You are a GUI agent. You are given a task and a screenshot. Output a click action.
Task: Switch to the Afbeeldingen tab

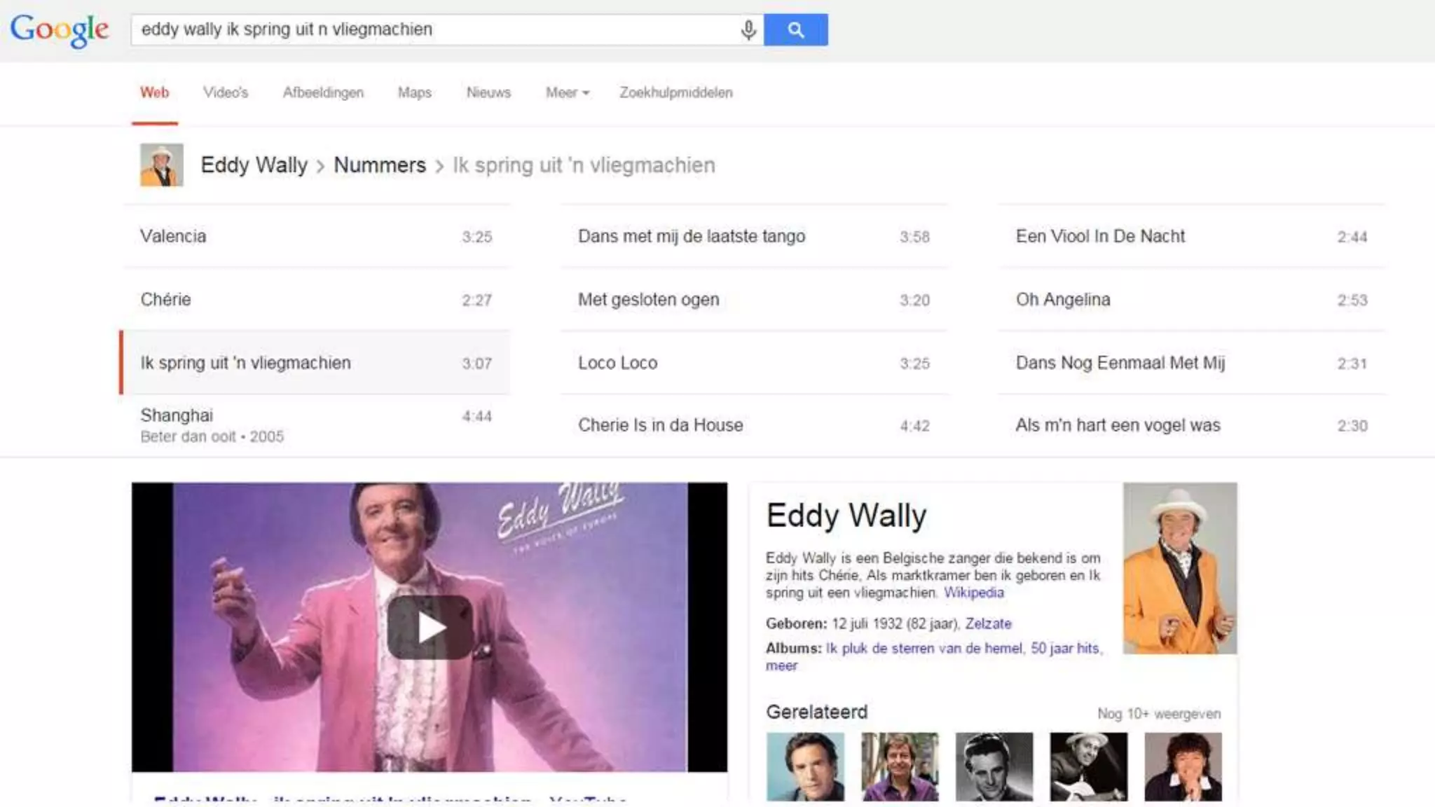click(323, 92)
